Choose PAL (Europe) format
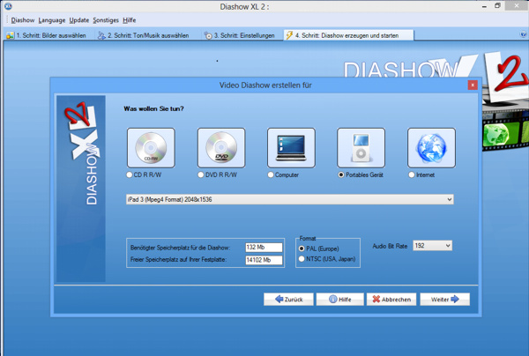 point(319,248)
